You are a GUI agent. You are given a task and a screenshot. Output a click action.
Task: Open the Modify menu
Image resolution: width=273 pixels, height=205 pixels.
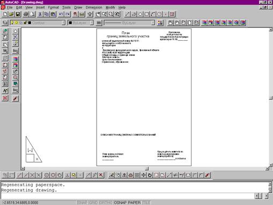[110, 8]
